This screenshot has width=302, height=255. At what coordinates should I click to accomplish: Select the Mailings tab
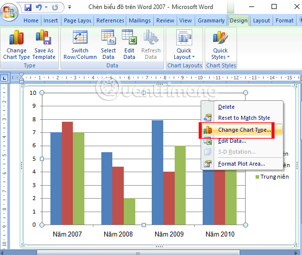pyautogui.click(x=140, y=20)
